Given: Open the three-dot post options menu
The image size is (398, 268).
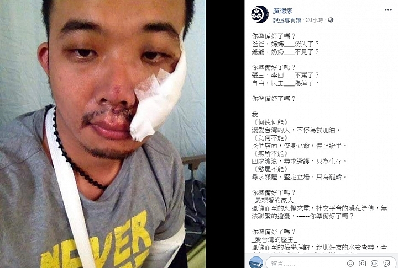Looking at the screenshot, I should tap(388, 10).
